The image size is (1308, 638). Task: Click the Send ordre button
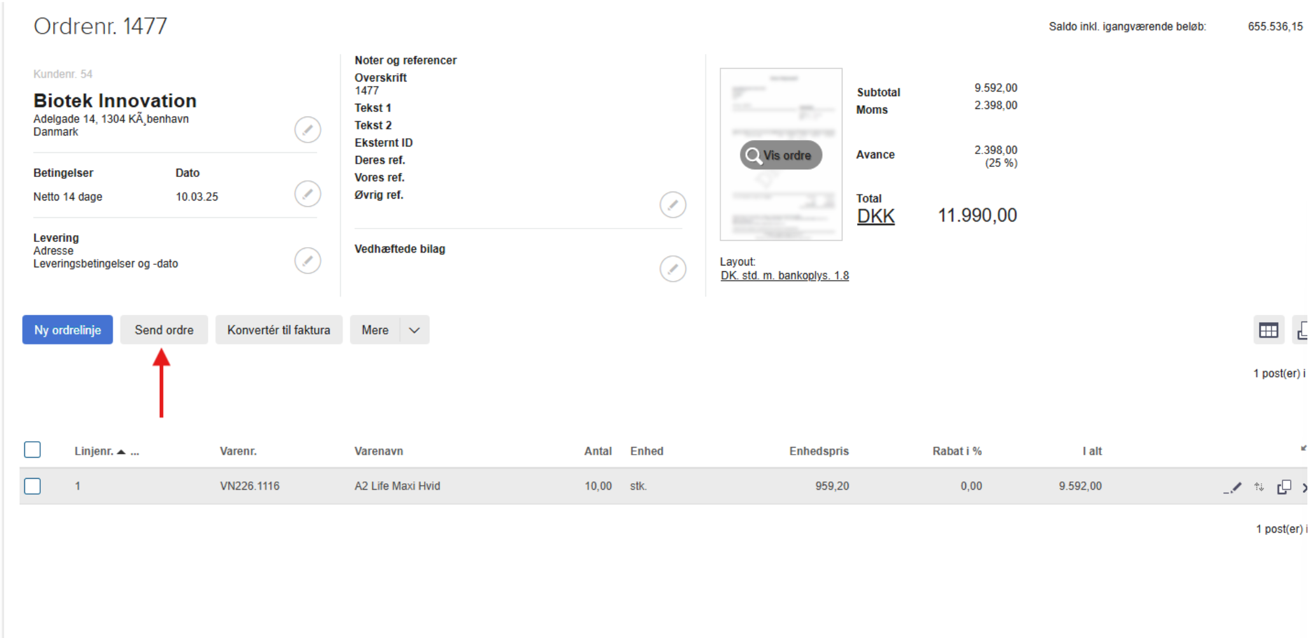(x=164, y=330)
